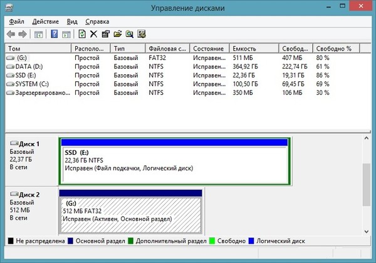The width and height of the screenshot is (376, 263).
Task: Click the "Основной раздел" legend label
Action: [100, 241]
